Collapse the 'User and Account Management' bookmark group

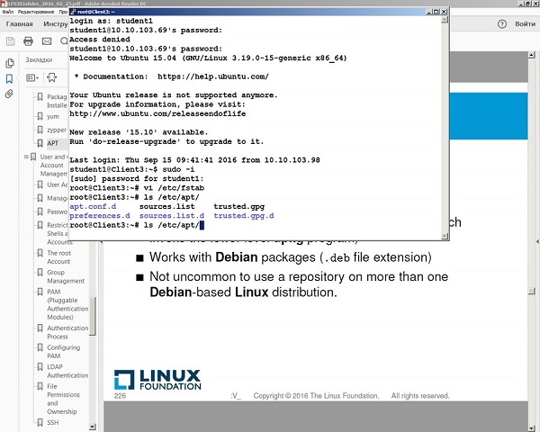26,157
